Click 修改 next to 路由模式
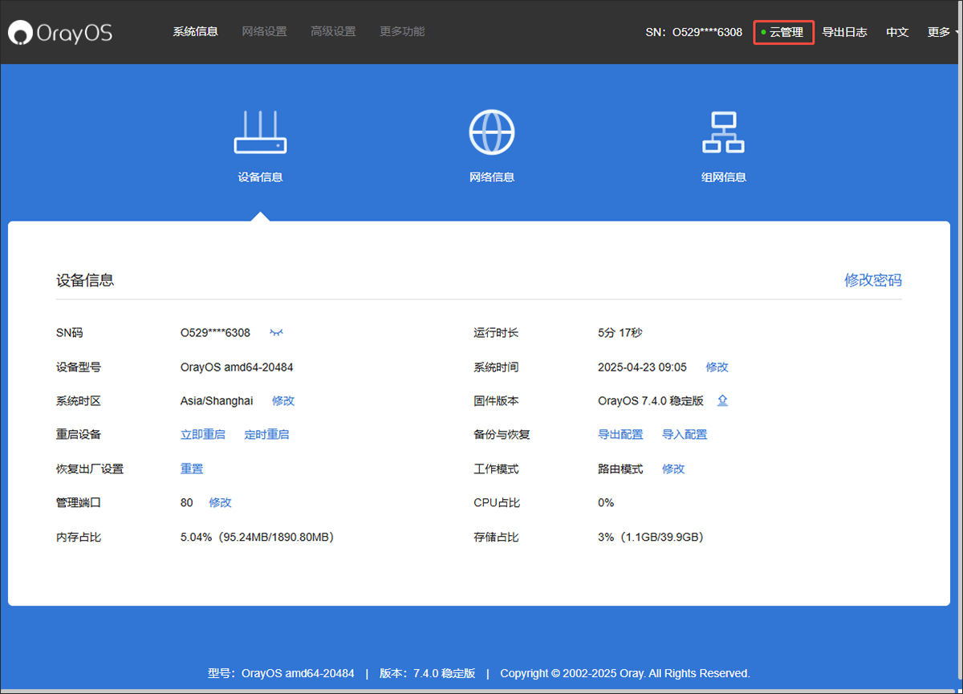This screenshot has height=694, width=963. [x=674, y=469]
